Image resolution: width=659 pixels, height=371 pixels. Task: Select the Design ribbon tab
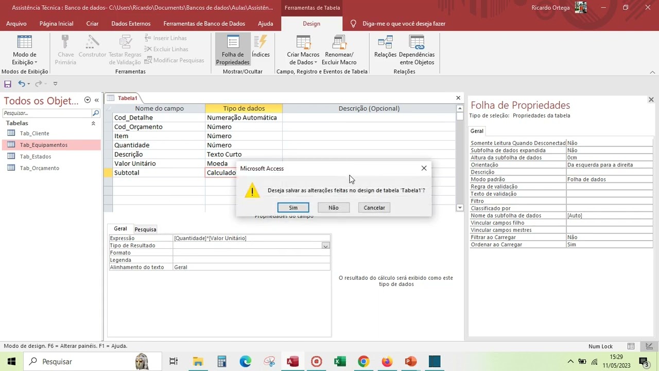point(311,24)
